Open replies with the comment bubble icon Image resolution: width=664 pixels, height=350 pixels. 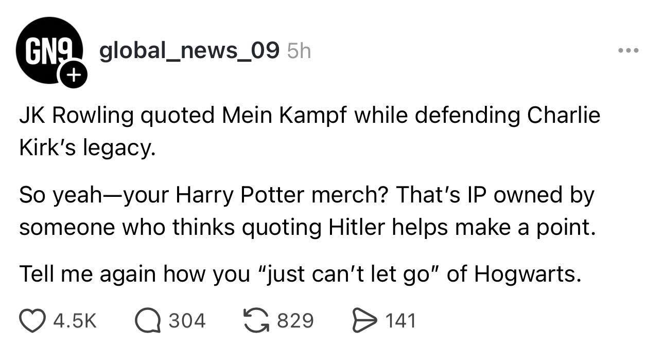(147, 321)
